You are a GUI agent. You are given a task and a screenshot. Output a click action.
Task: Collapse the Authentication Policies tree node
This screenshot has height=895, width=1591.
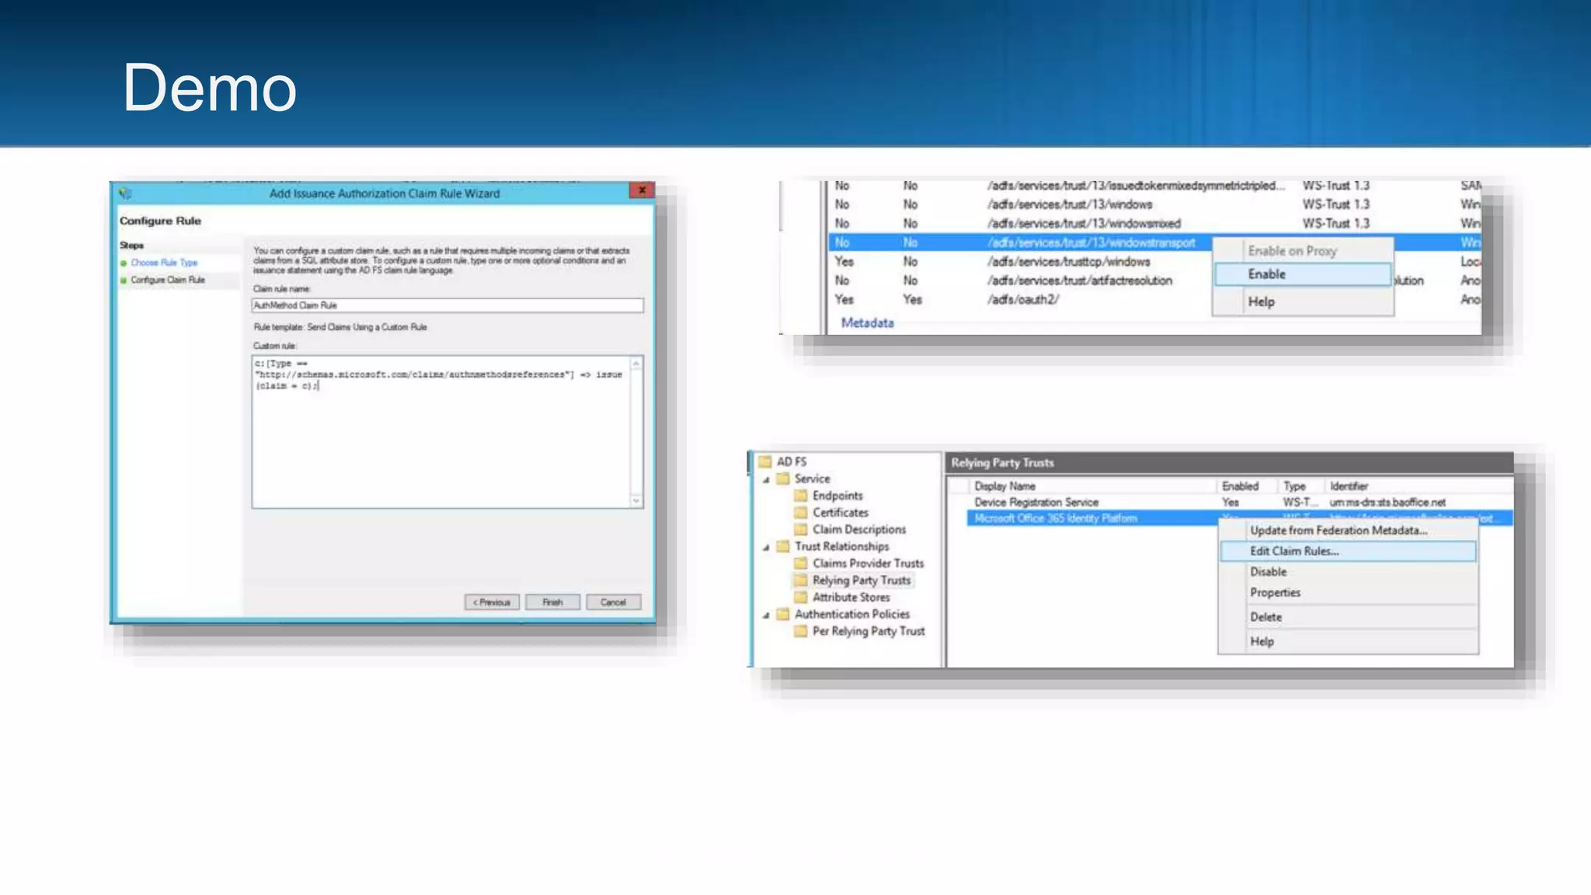(x=766, y=615)
